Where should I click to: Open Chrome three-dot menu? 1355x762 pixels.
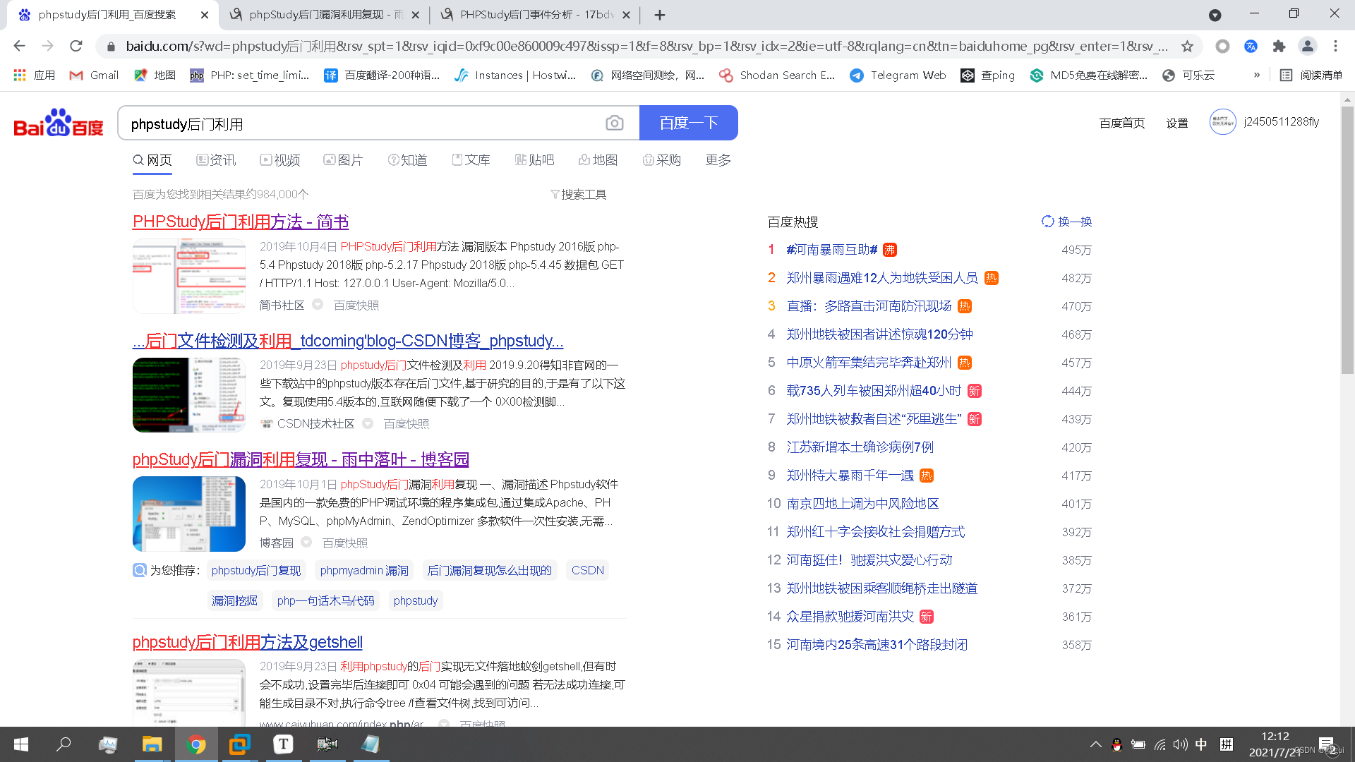1335,46
